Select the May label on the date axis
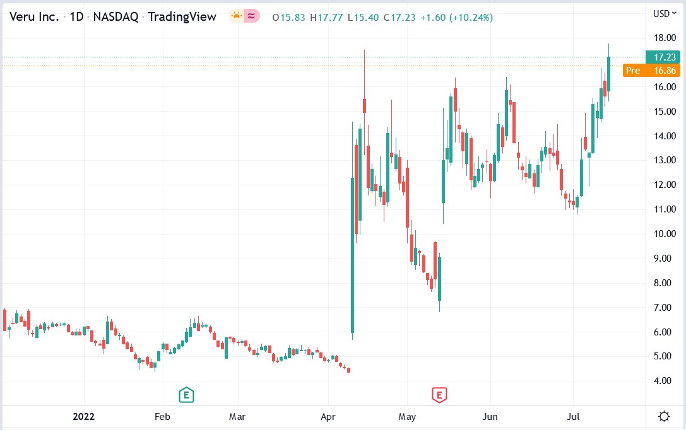The width and height of the screenshot is (686, 430). (408, 417)
